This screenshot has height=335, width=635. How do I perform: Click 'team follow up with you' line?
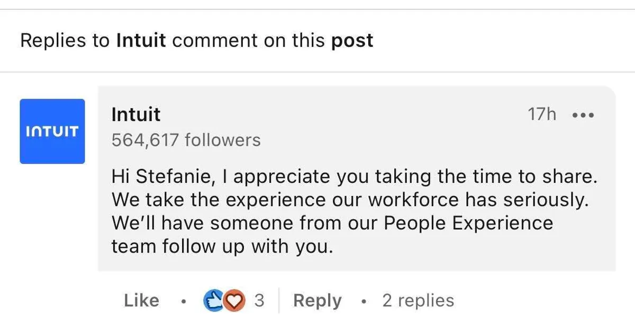(x=222, y=246)
